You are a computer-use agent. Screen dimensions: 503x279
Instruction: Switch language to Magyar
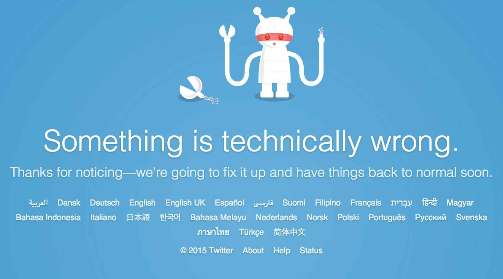(x=460, y=203)
